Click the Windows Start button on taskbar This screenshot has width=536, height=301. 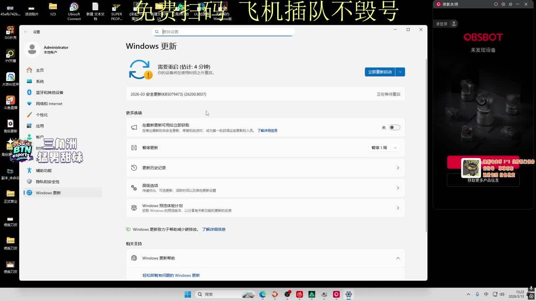[188, 294]
